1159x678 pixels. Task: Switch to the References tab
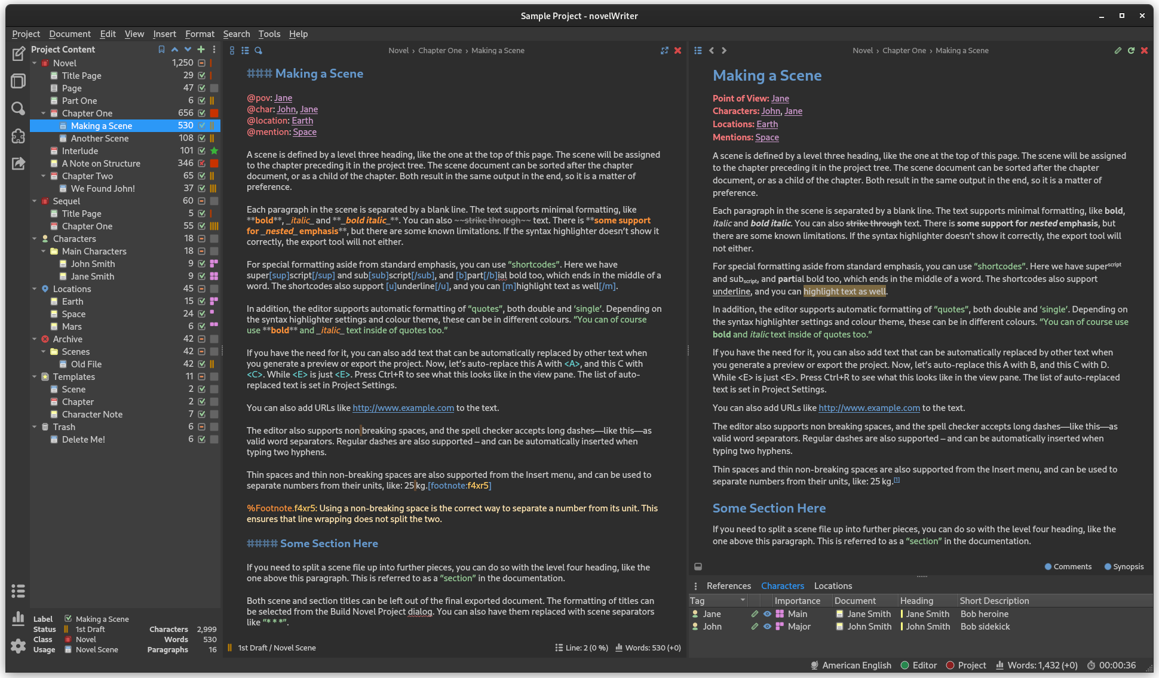tap(728, 586)
